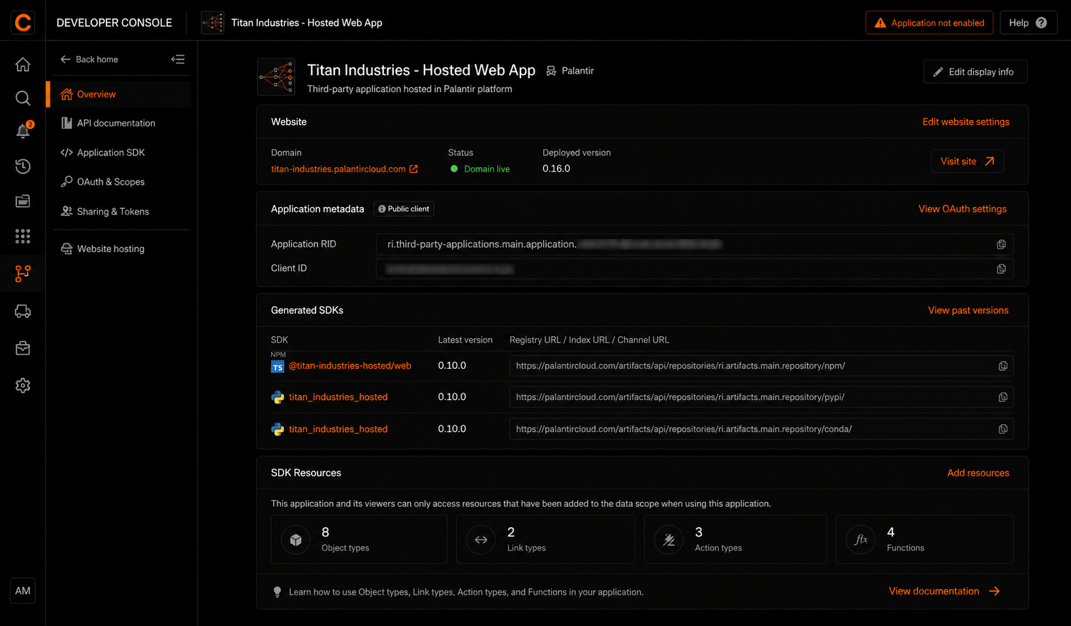
Task: Open the AM user avatar
Action: (23, 591)
